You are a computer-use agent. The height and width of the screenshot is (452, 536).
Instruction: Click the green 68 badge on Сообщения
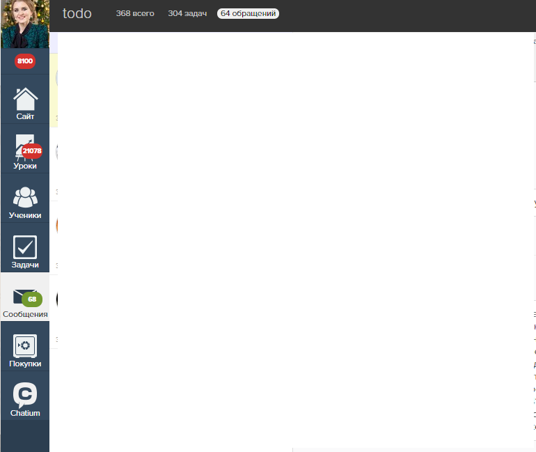coord(32,299)
